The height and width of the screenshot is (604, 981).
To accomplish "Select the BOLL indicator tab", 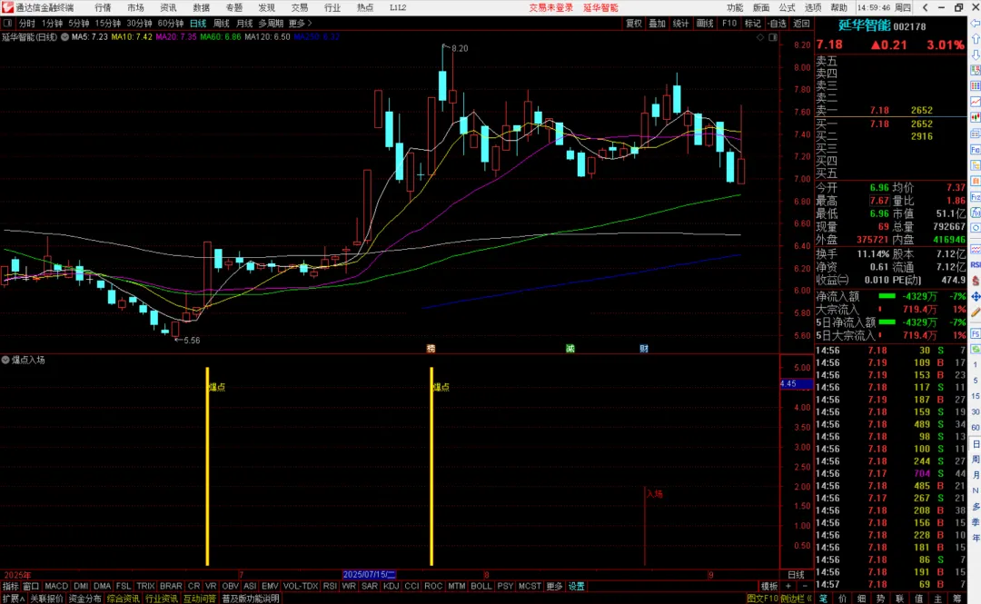I will click(481, 587).
